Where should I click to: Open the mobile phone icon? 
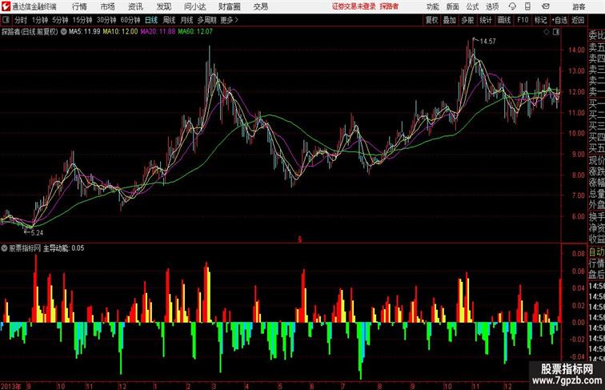point(527,6)
